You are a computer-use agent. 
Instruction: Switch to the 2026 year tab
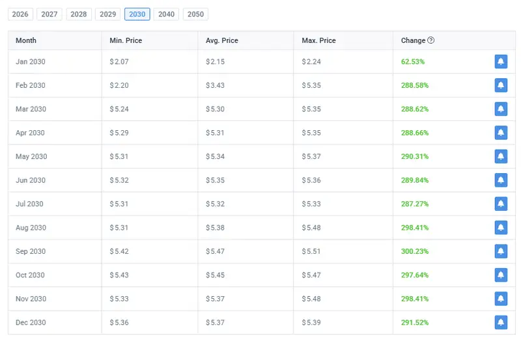click(x=20, y=14)
